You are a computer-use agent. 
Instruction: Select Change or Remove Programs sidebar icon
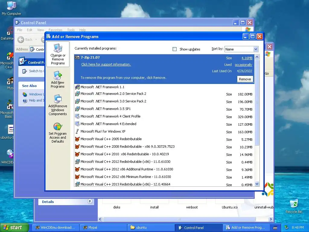coord(58,54)
